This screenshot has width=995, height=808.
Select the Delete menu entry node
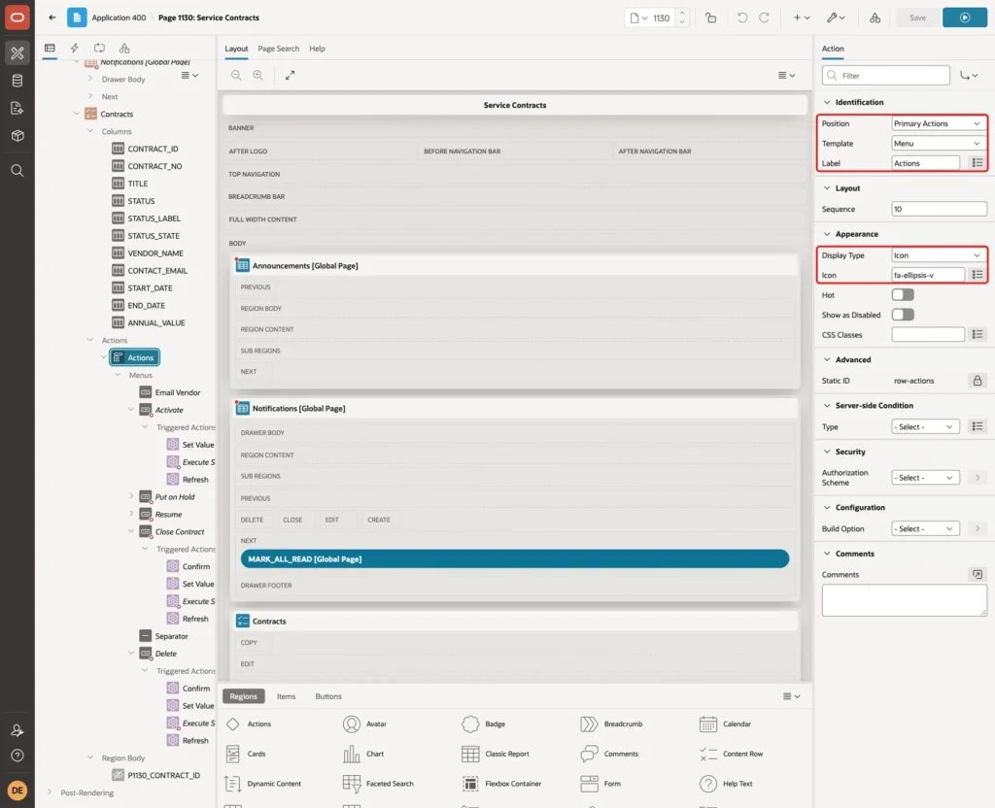click(x=158, y=654)
